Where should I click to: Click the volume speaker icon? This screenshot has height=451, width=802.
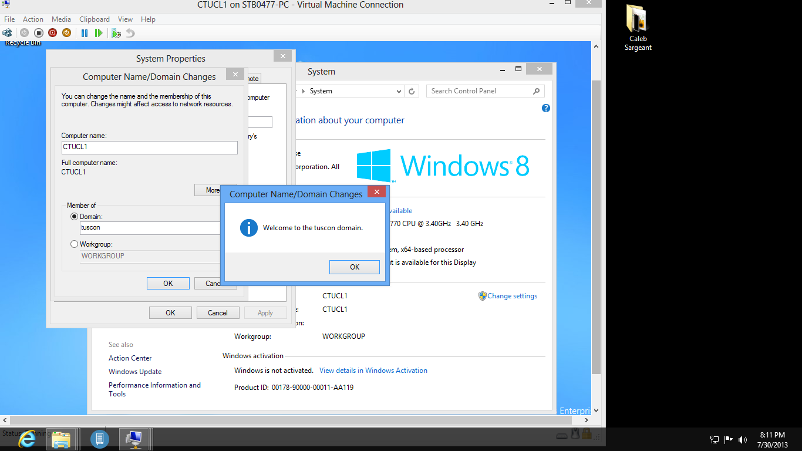click(743, 439)
